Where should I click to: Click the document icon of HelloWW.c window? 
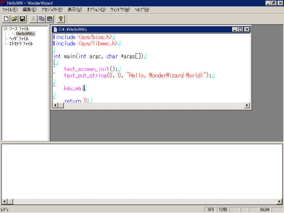pos(55,29)
